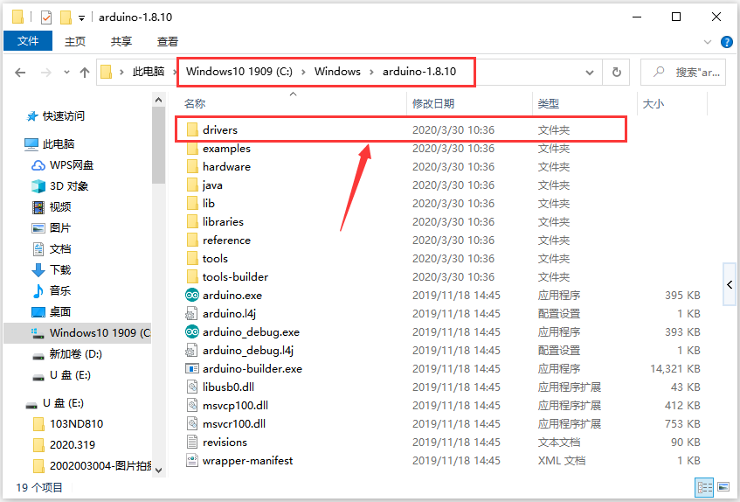Viewport: 740px width, 502px height.
Task: Click the msvcr100.dll file icon
Action: point(192,424)
